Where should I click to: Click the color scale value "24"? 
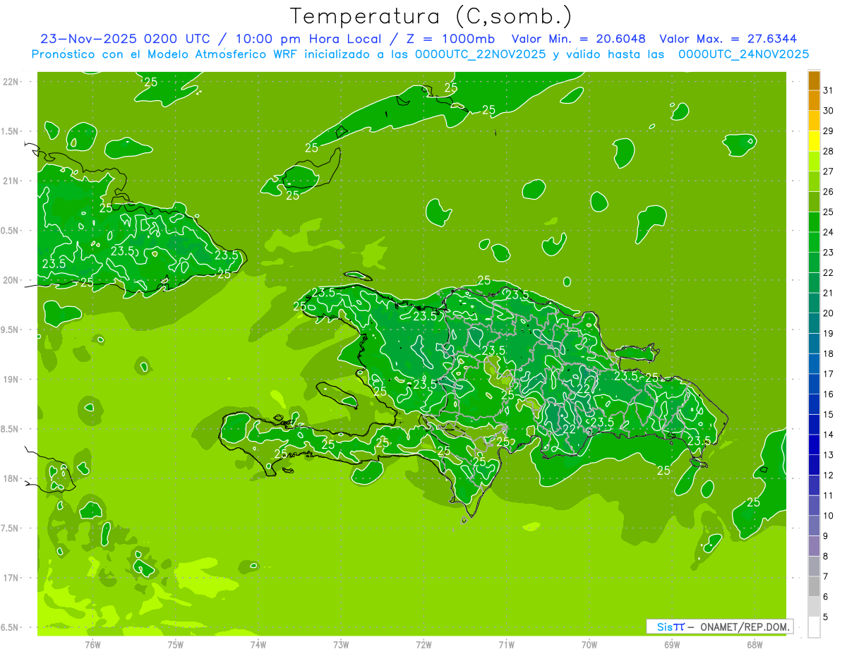point(828,232)
